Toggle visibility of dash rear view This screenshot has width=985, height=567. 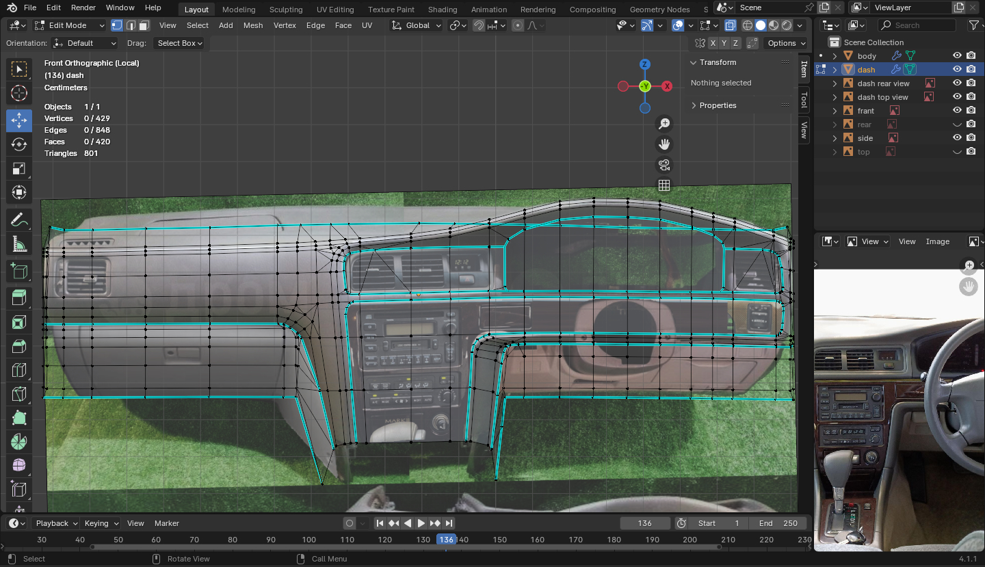957,83
